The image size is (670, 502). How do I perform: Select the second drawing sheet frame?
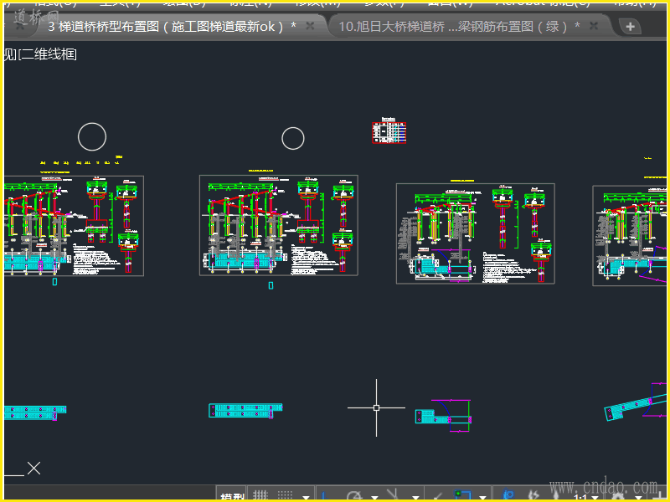point(279,225)
